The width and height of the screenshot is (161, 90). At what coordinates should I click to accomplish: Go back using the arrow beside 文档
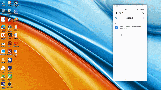[x=117, y=13]
